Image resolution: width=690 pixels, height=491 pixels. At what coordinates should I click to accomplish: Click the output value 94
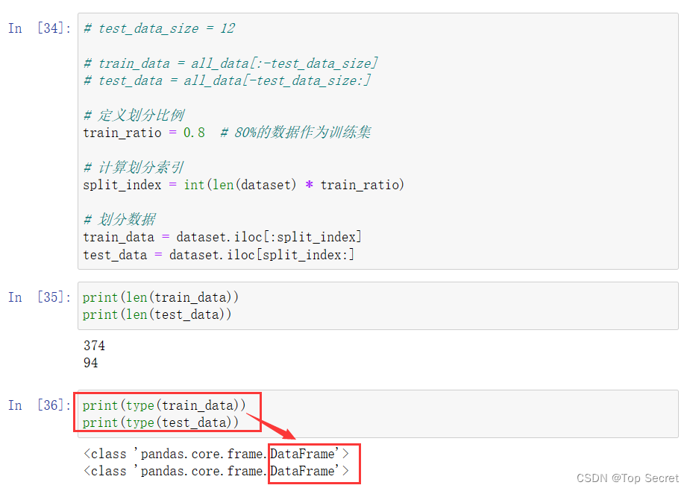[90, 363]
